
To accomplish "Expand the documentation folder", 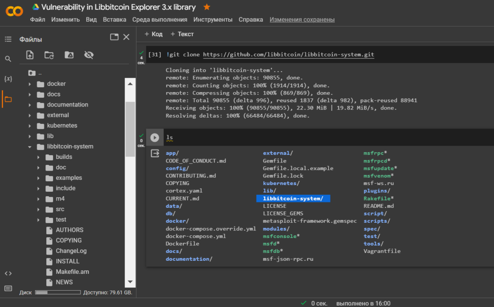I will tap(29, 105).
